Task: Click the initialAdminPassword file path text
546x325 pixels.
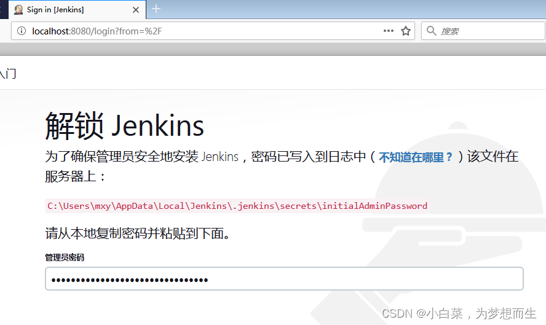Action: (x=237, y=206)
